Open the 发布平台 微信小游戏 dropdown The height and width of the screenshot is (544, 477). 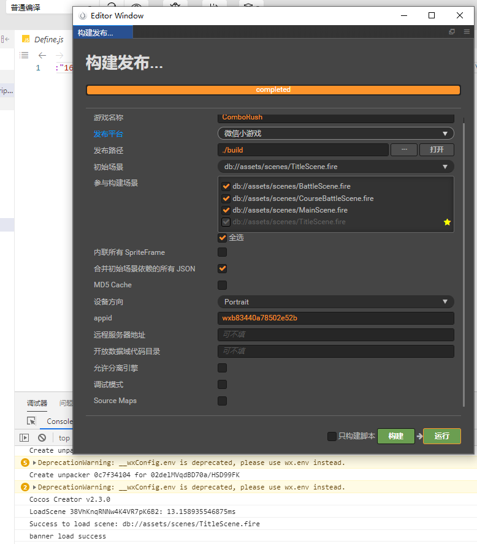coord(336,134)
